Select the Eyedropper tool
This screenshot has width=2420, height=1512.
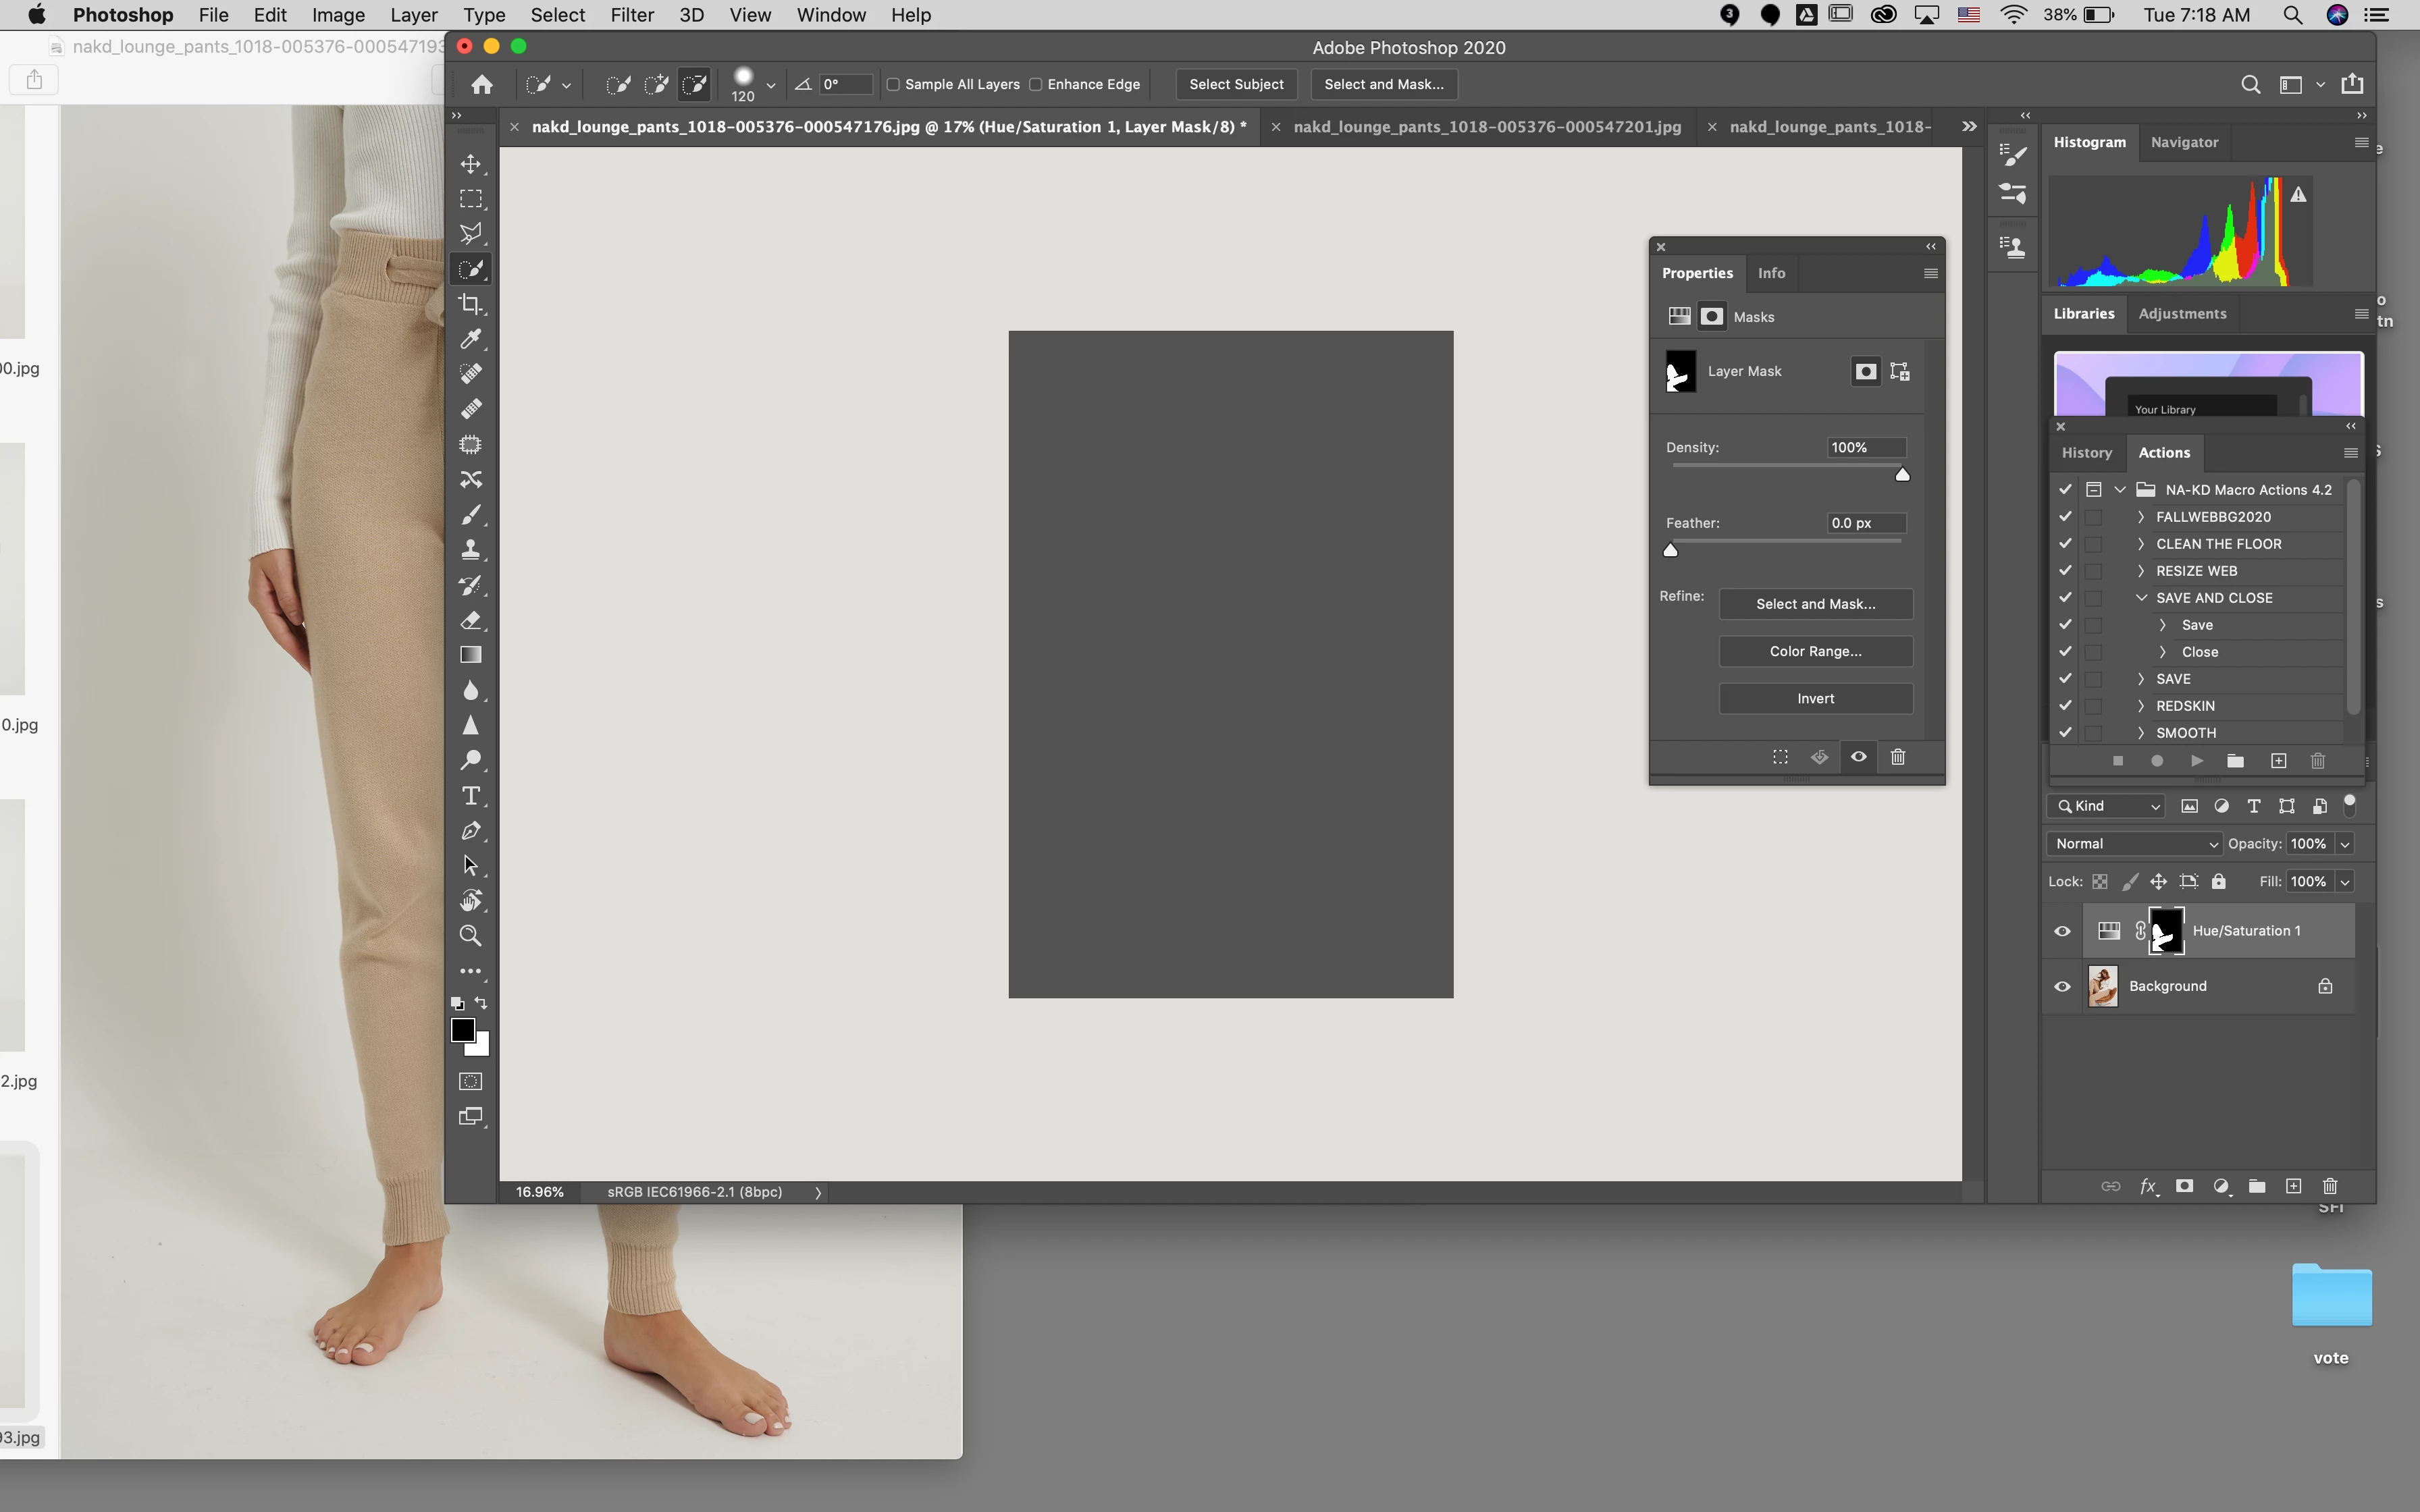[471, 339]
